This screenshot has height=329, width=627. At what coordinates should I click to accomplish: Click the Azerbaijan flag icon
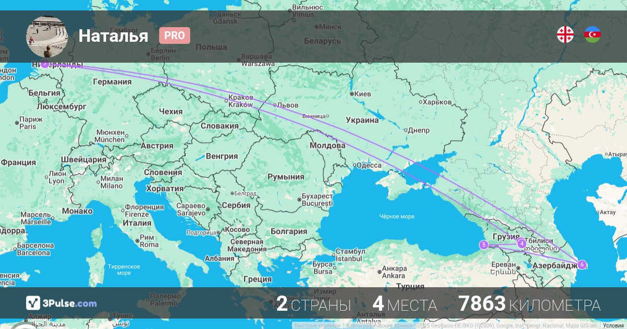click(593, 35)
